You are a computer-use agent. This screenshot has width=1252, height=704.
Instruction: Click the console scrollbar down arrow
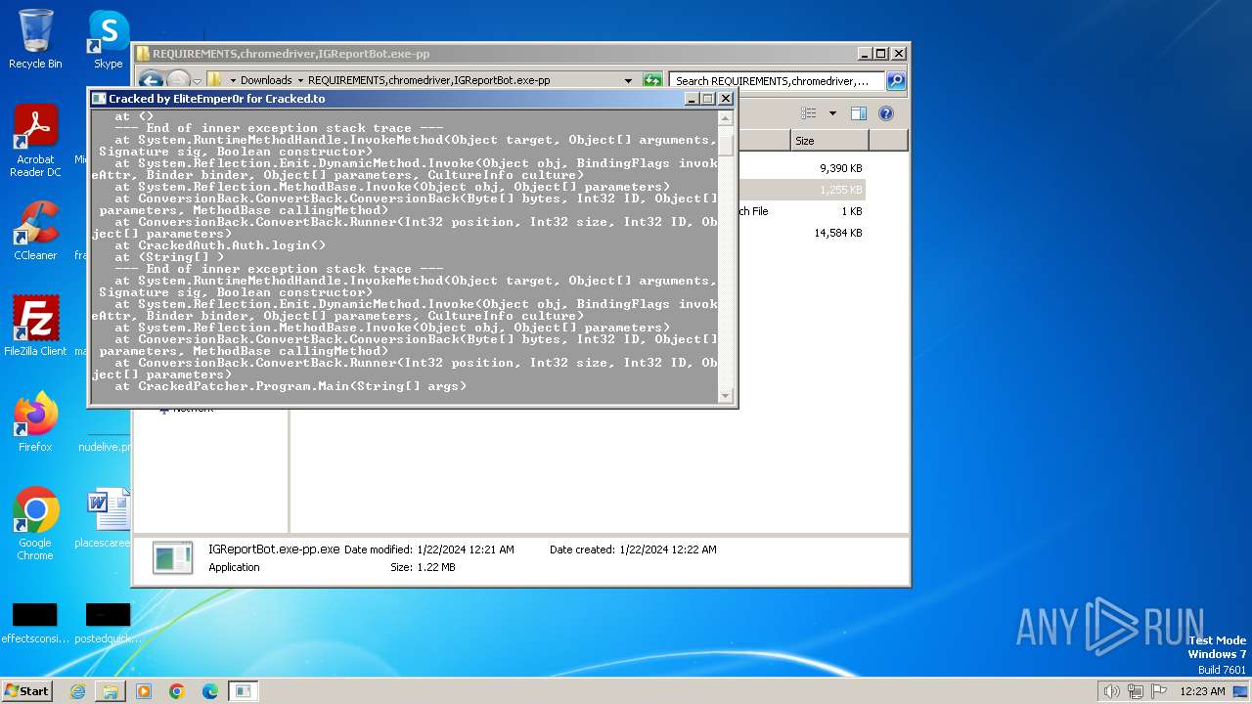[725, 395]
